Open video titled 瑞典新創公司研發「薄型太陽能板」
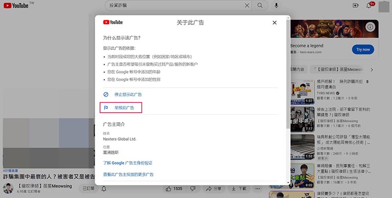 [343, 140]
